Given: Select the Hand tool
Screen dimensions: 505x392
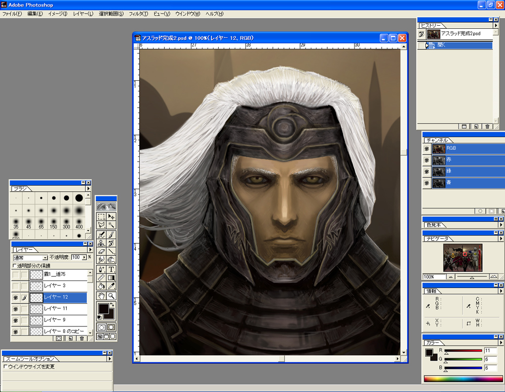Looking at the screenshot, I should [x=102, y=296].
